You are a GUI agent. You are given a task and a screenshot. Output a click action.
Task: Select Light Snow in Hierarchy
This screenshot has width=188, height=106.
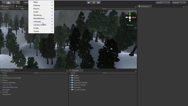7,85
